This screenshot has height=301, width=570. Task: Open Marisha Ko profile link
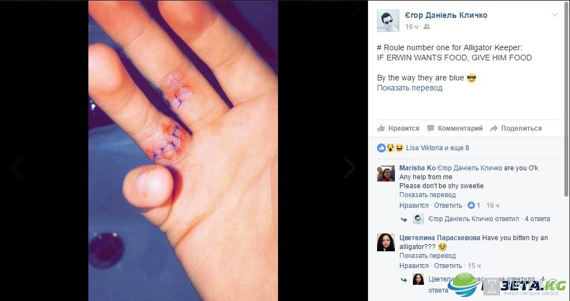coord(417,168)
